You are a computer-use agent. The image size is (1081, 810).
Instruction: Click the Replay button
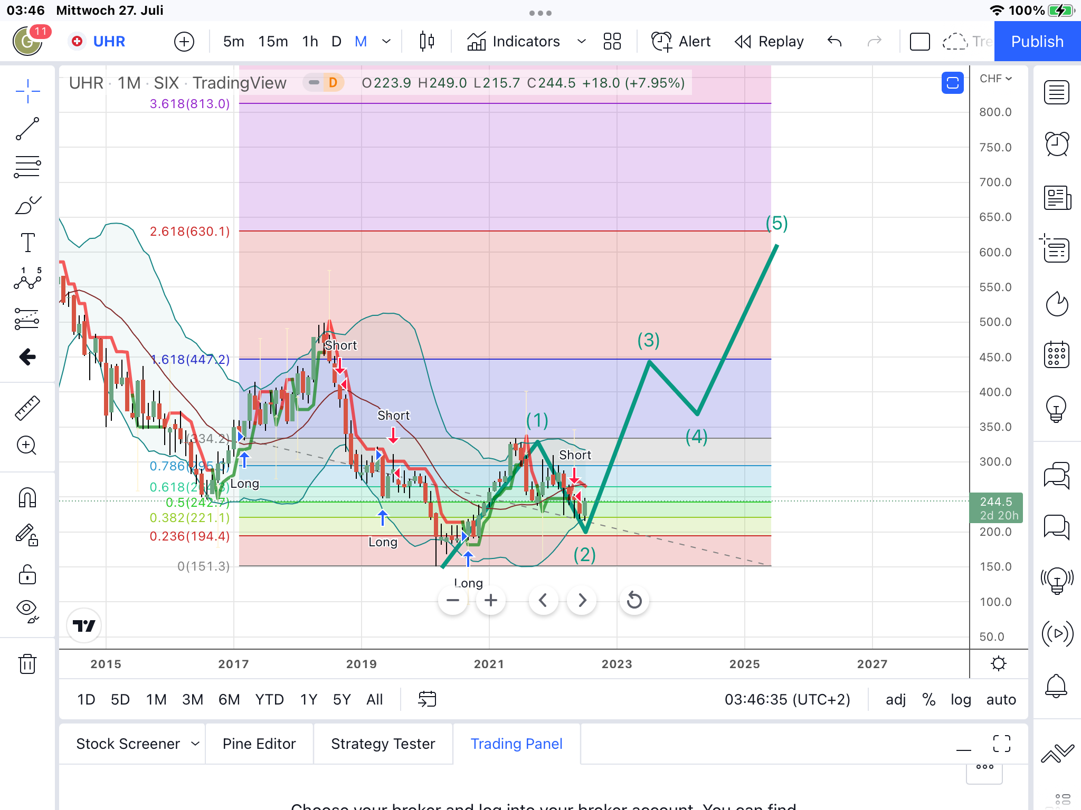point(769,41)
